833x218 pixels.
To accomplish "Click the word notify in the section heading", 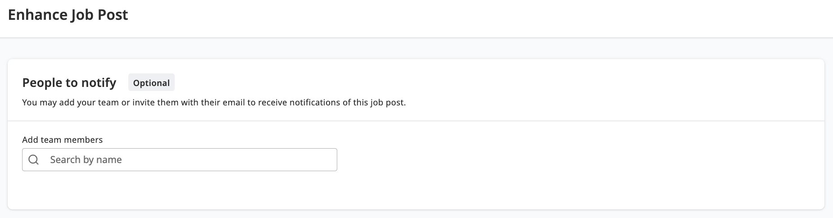I will pyautogui.click(x=100, y=83).
